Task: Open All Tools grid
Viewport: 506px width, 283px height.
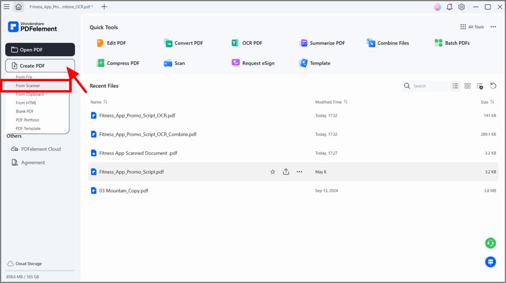Action: coord(472,27)
